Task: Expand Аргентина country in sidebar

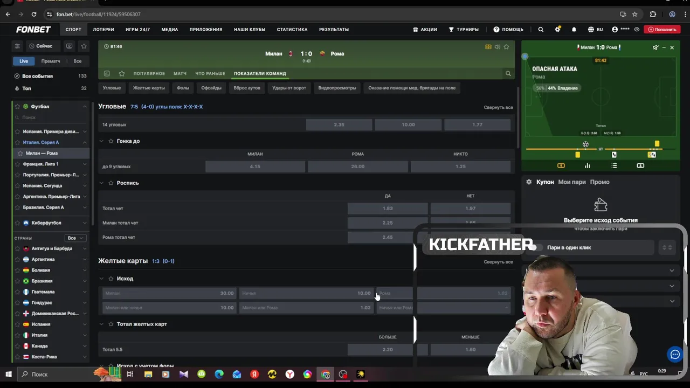Action: pyautogui.click(x=85, y=260)
